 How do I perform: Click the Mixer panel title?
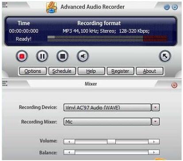coord(91,84)
